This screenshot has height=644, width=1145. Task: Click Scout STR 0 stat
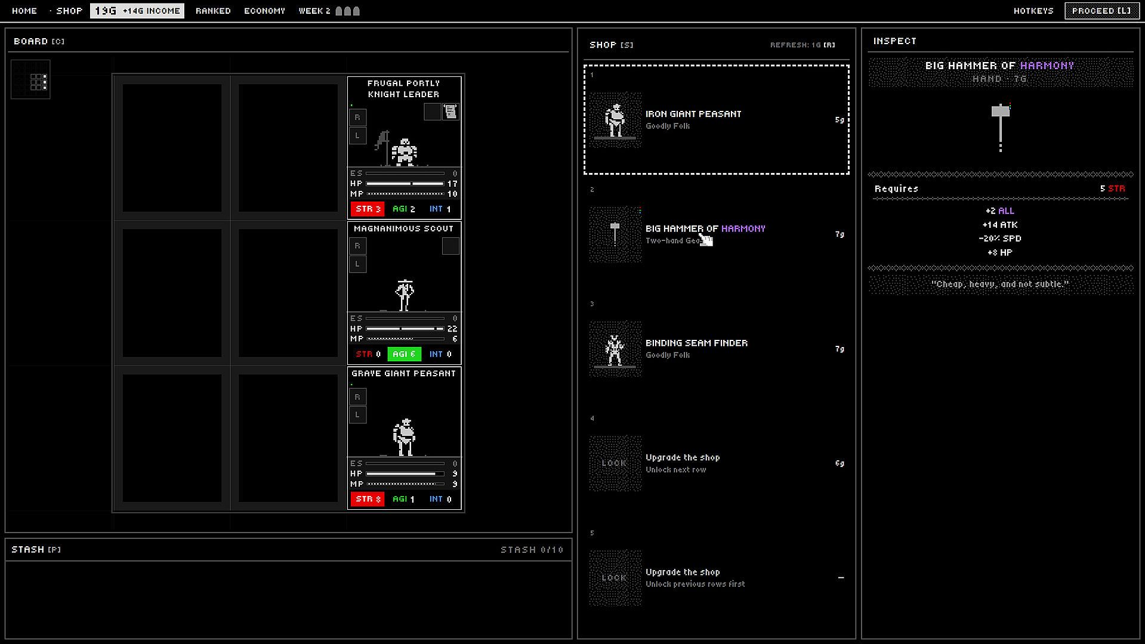coord(368,354)
